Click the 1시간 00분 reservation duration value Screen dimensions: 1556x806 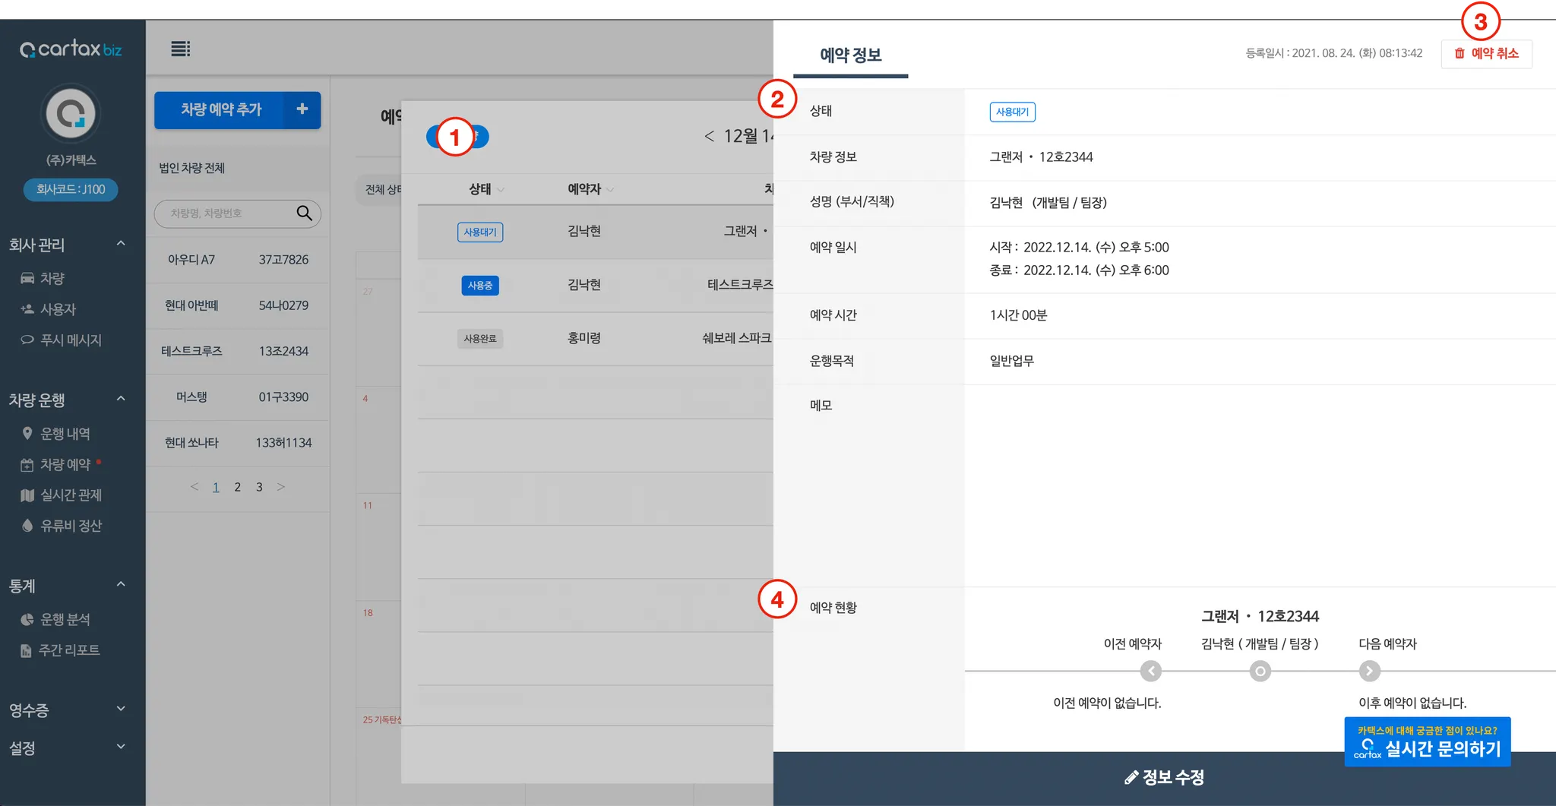(x=1018, y=315)
